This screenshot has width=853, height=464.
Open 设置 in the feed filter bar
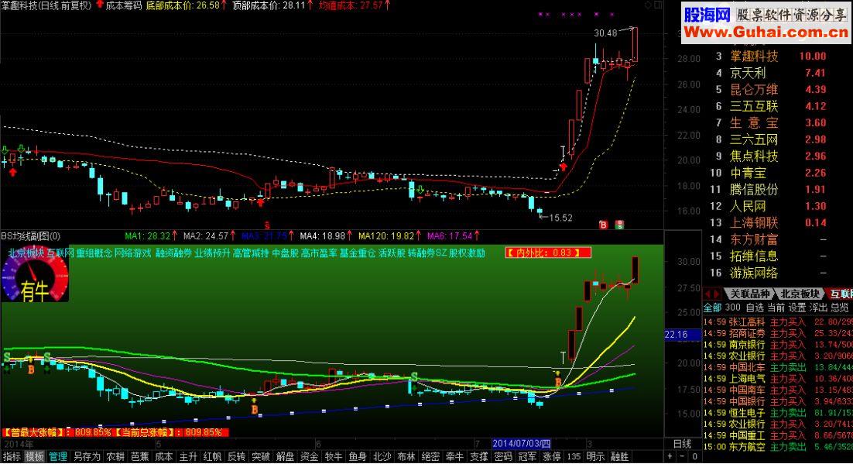(797, 308)
